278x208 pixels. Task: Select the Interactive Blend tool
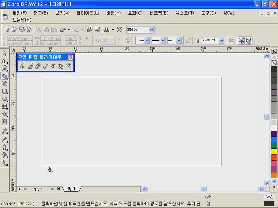[5, 131]
